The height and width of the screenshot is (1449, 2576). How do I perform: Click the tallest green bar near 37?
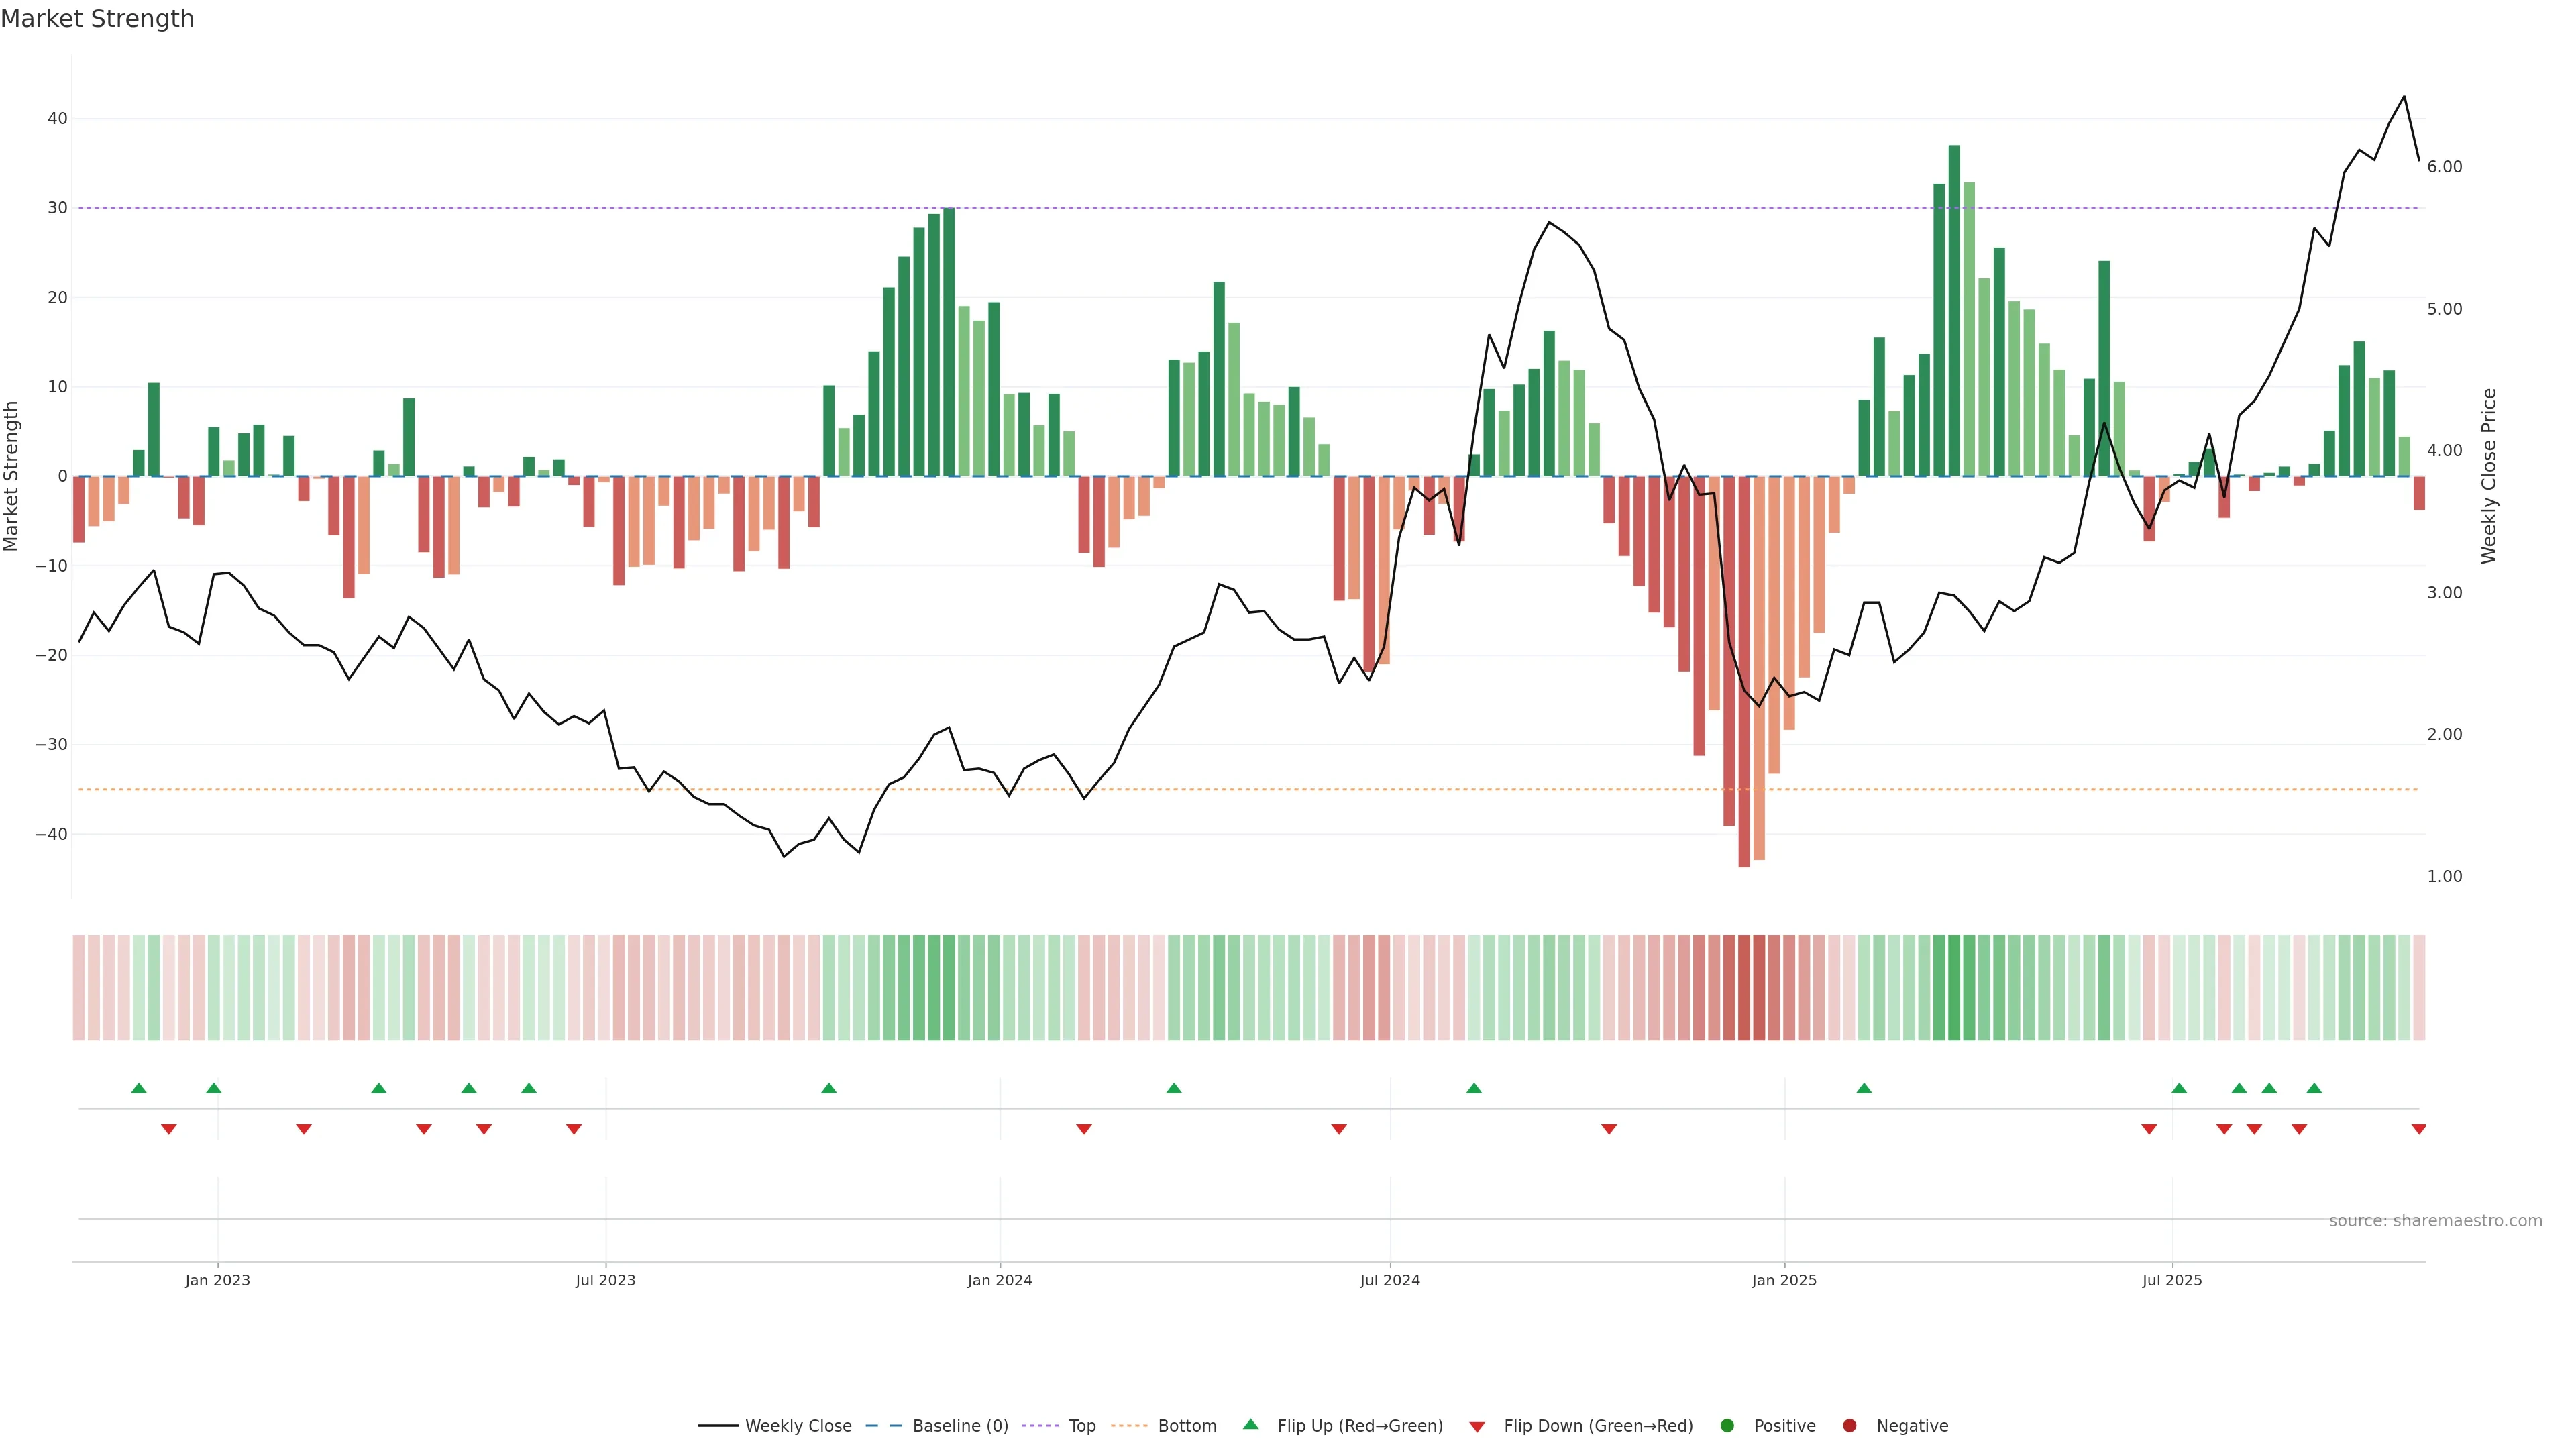point(1954,310)
